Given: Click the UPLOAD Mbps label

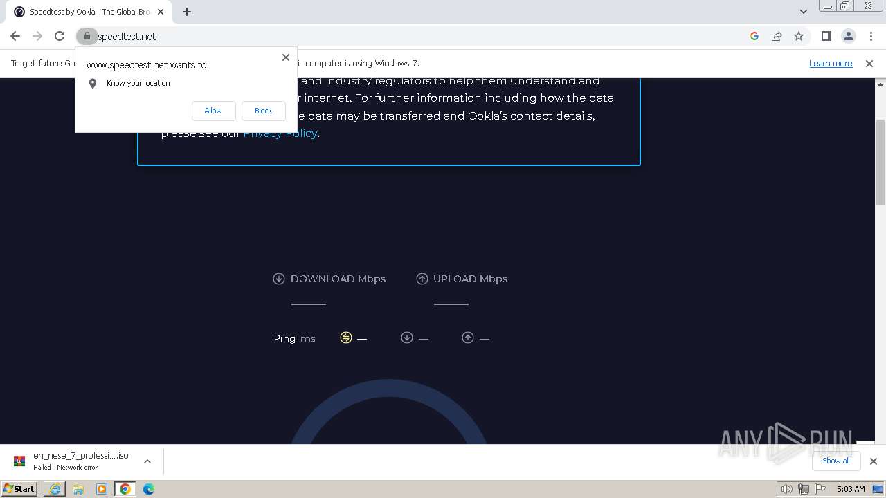Looking at the screenshot, I should coord(470,279).
